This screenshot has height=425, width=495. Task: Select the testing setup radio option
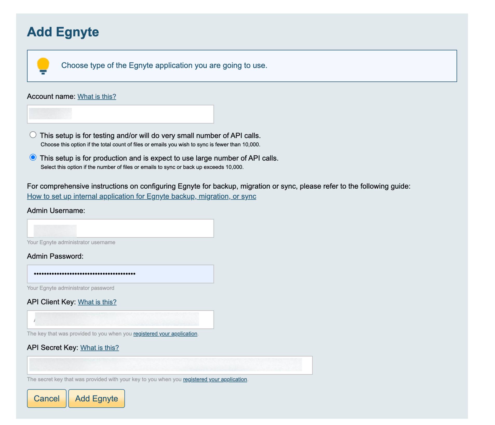point(33,135)
